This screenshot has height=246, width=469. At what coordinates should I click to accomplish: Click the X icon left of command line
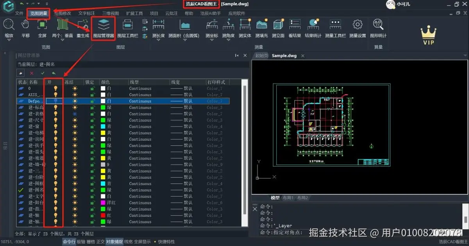point(255,209)
